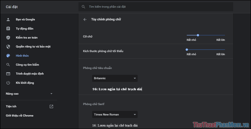Image resolution: width=251 pixels, height=129 pixels.
Task: Click the Tìm kiếm trong phần cài đặt search field
Action: coord(156,7)
